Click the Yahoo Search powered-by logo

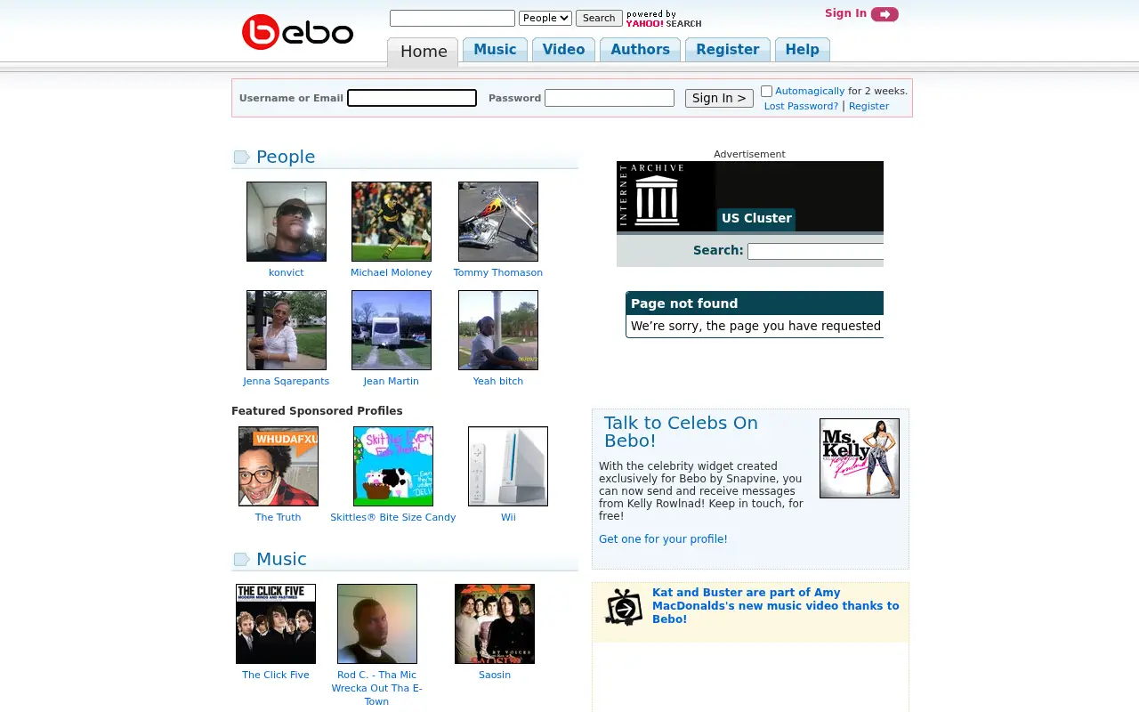(x=664, y=19)
